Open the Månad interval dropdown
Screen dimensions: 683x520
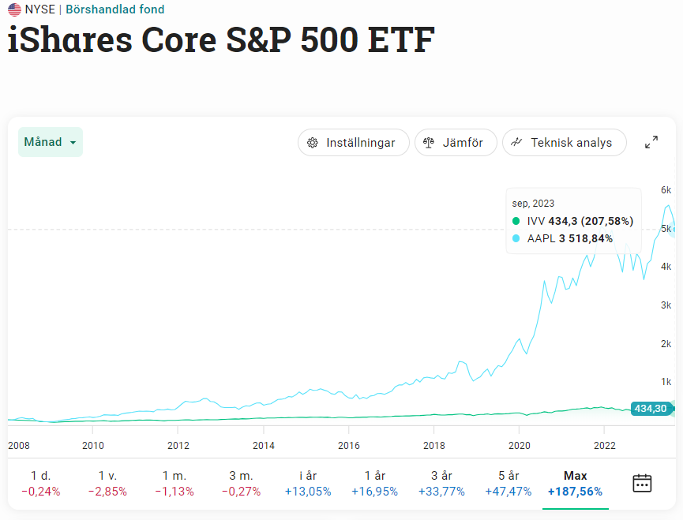(50, 142)
